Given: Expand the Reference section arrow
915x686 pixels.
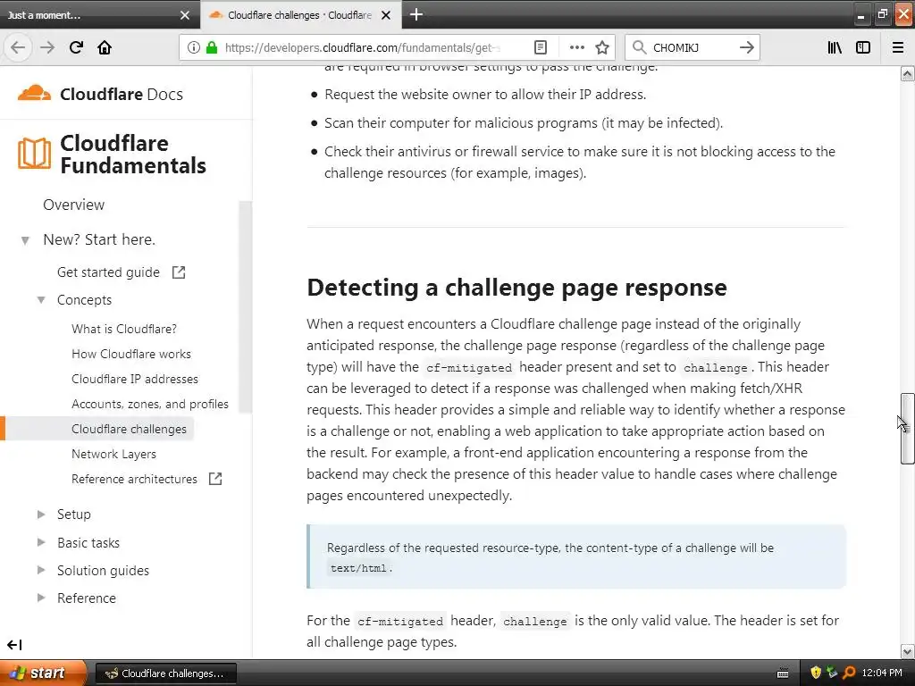Looking at the screenshot, I should coord(41,598).
